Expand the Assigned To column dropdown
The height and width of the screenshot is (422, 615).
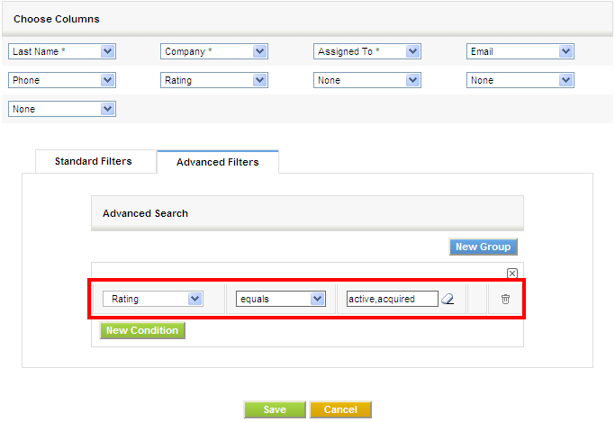[x=367, y=51]
